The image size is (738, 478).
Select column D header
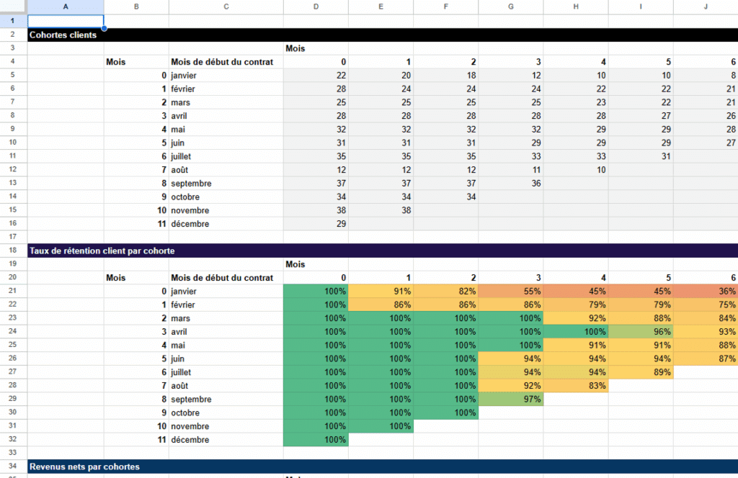pos(316,6)
